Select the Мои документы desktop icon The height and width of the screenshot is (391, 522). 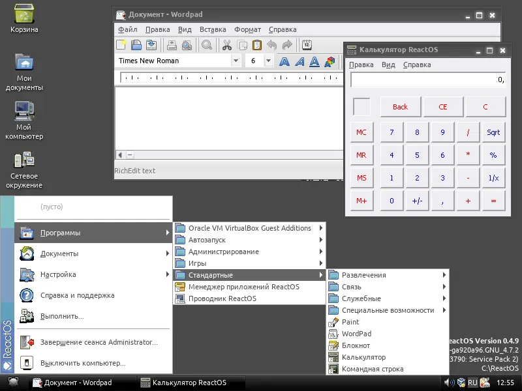[24, 72]
